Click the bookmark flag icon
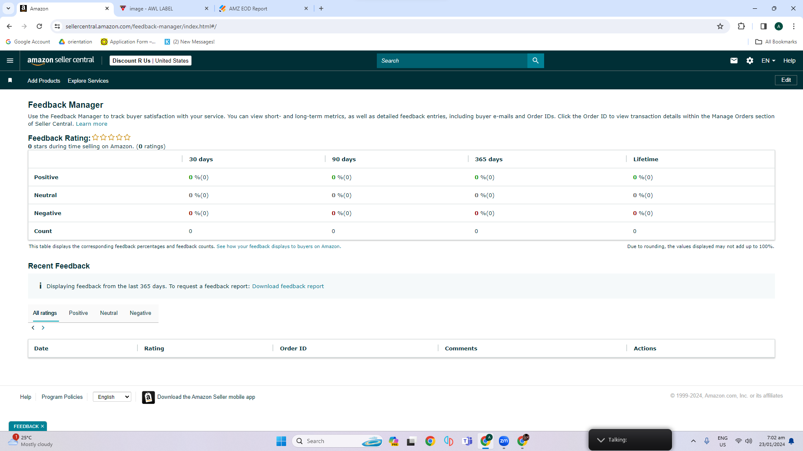 [10, 80]
